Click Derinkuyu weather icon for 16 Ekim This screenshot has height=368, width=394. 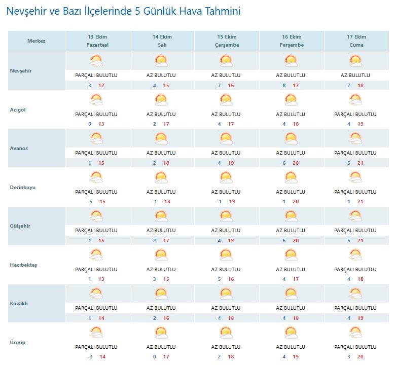[x=291, y=177]
